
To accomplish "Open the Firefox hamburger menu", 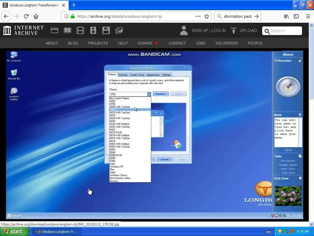I will coord(308,17).
